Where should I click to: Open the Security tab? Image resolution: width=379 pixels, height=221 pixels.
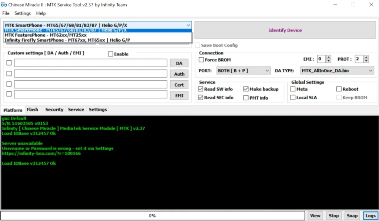(54, 110)
